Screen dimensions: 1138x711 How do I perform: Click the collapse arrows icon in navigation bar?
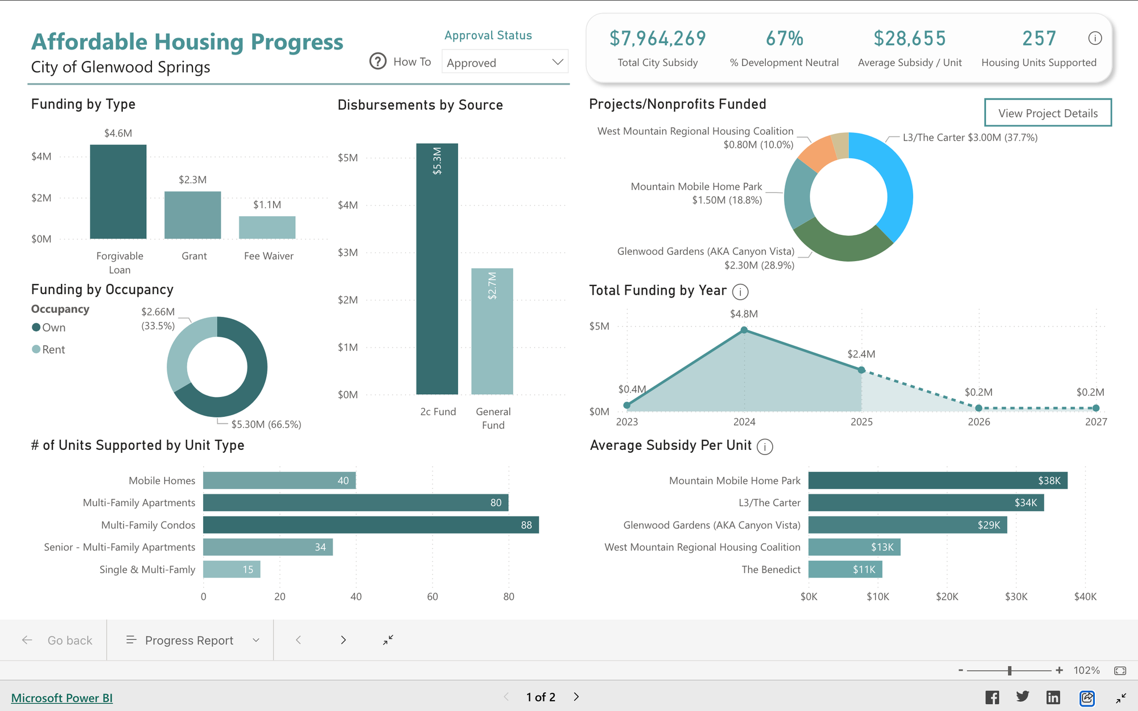[388, 640]
